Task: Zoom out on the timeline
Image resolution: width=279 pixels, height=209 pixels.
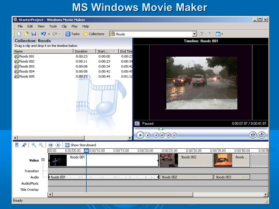Action: click(41, 145)
